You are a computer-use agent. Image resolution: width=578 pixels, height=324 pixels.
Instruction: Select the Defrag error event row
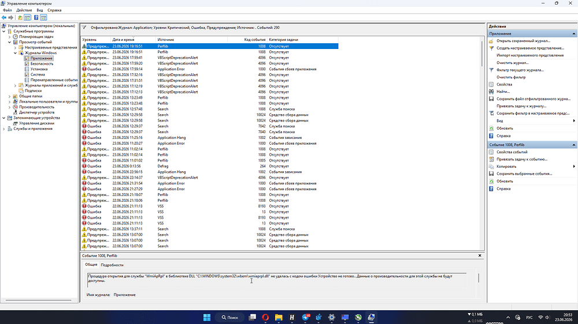(209, 166)
